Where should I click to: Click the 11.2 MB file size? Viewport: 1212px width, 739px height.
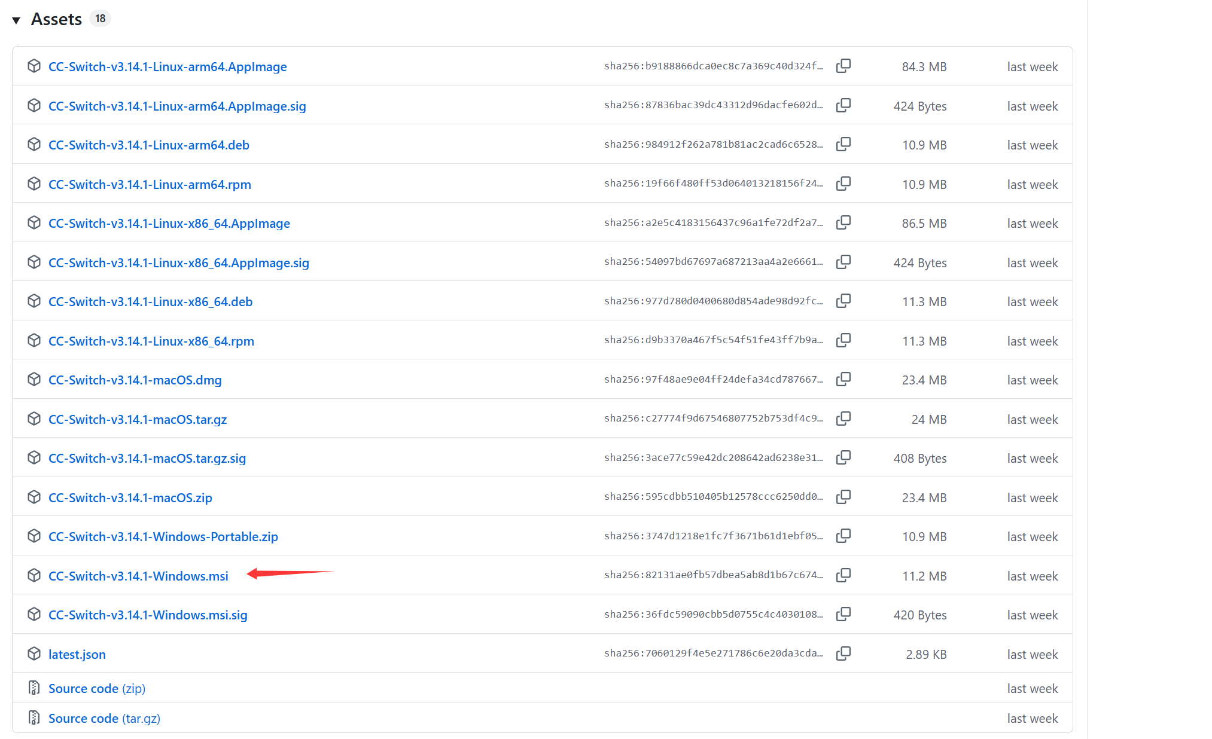click(x=924, y=576)
